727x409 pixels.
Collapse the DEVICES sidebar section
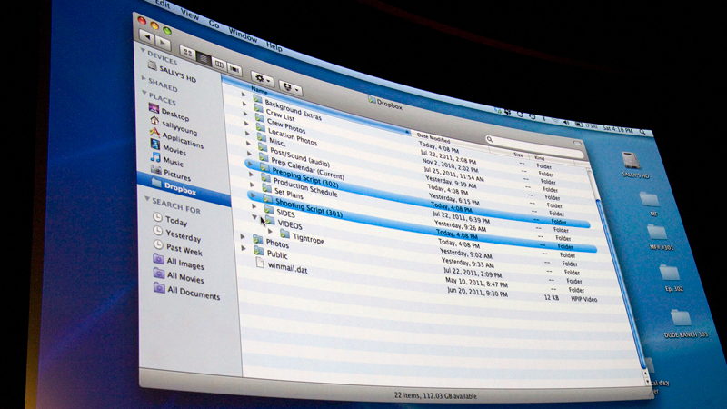(143, 50)
